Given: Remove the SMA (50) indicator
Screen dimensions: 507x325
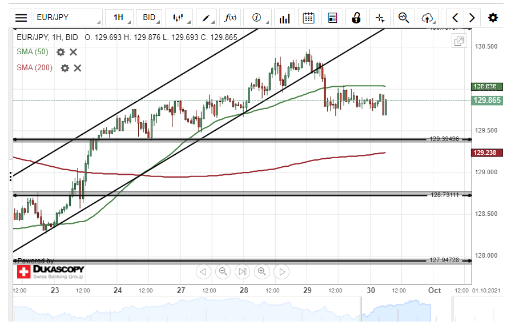Looking at the screenshot, I should pyautogui.click(x=74, y=52).
